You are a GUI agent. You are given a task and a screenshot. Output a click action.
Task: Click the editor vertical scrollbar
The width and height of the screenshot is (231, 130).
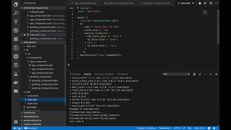click(x=218, y=27)
